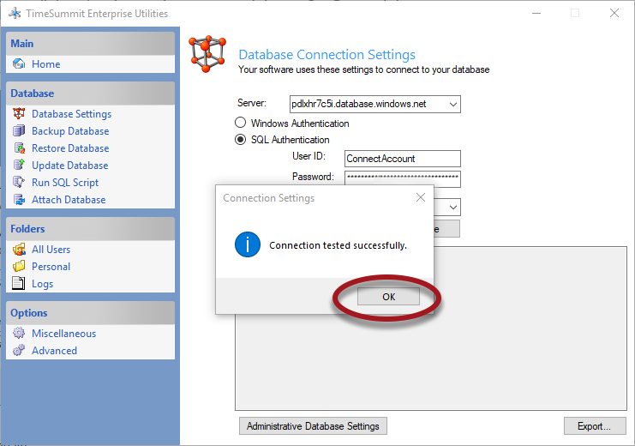
Task: Select SQL Authentication radio button
Action: pyautogui.click(x=240, y=140)
